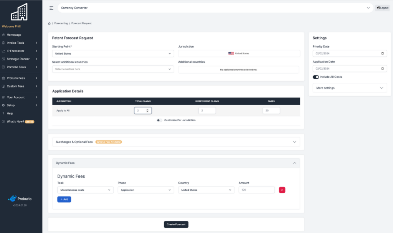Image resolution: width=393 pixels, height=233 pixels.
Task: Expand the Invoice Tools submenu chevron
Action: coord(36,43)
